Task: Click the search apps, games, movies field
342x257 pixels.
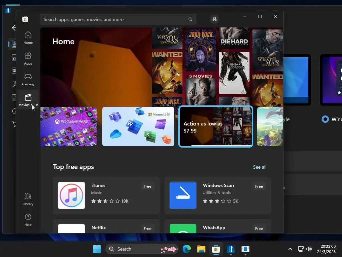Action: click(118, 19)
